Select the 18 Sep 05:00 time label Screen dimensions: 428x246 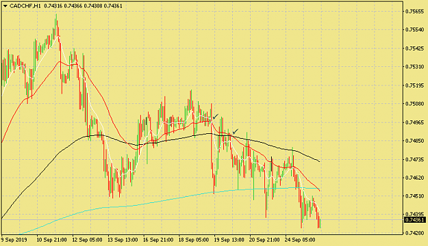point(194,240)
